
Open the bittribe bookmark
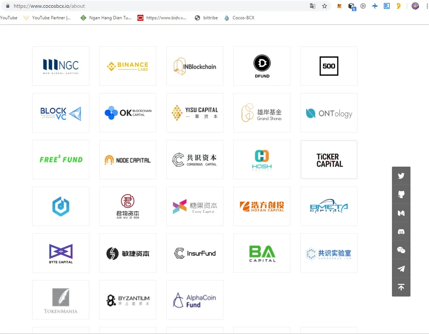206,18
